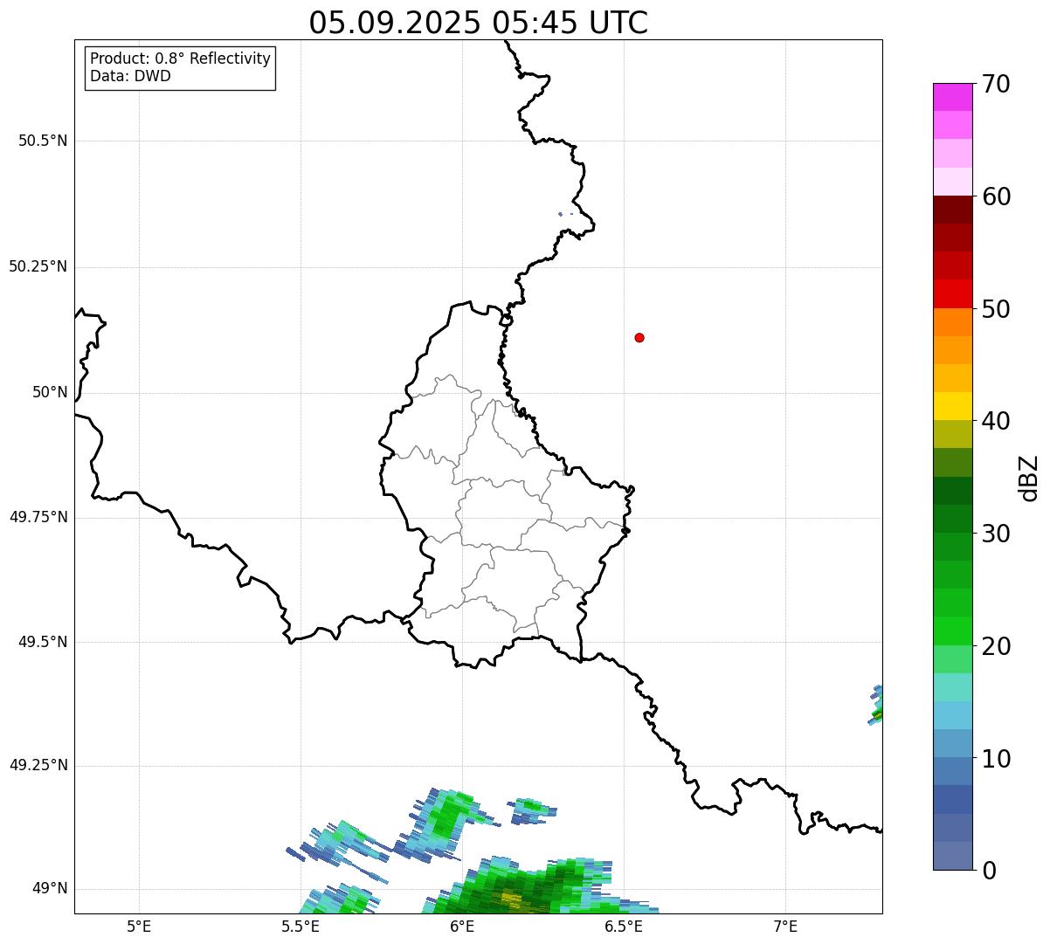Click the colorbar tick value 0
This screenshot has width=1050, height=944.
pyautogui.click(x=989, y=871)
